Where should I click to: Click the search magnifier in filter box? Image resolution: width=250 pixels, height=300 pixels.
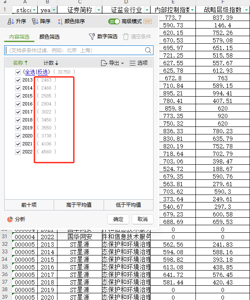pos(148,50)
